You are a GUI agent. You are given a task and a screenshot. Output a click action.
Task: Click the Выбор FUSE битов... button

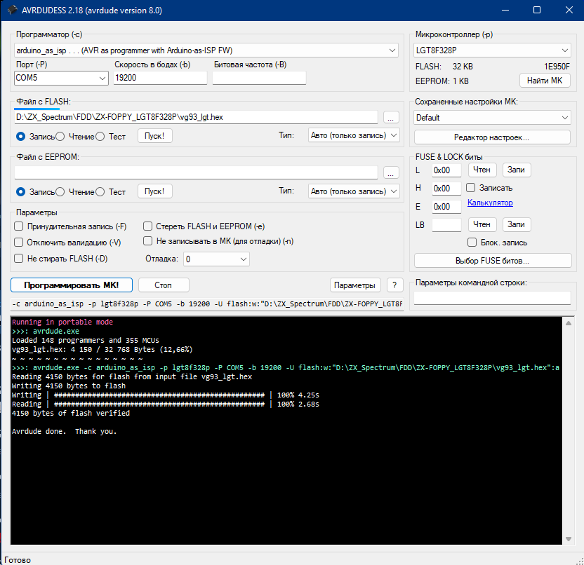[x=493, y=261]
